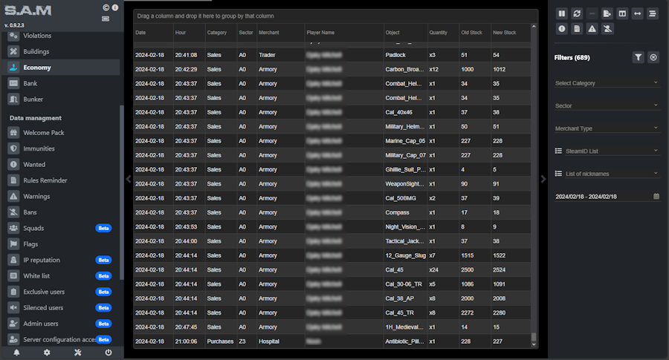Open the Merchant Type dropdown
Screen dimensions: 669x360
click(607, 128)
